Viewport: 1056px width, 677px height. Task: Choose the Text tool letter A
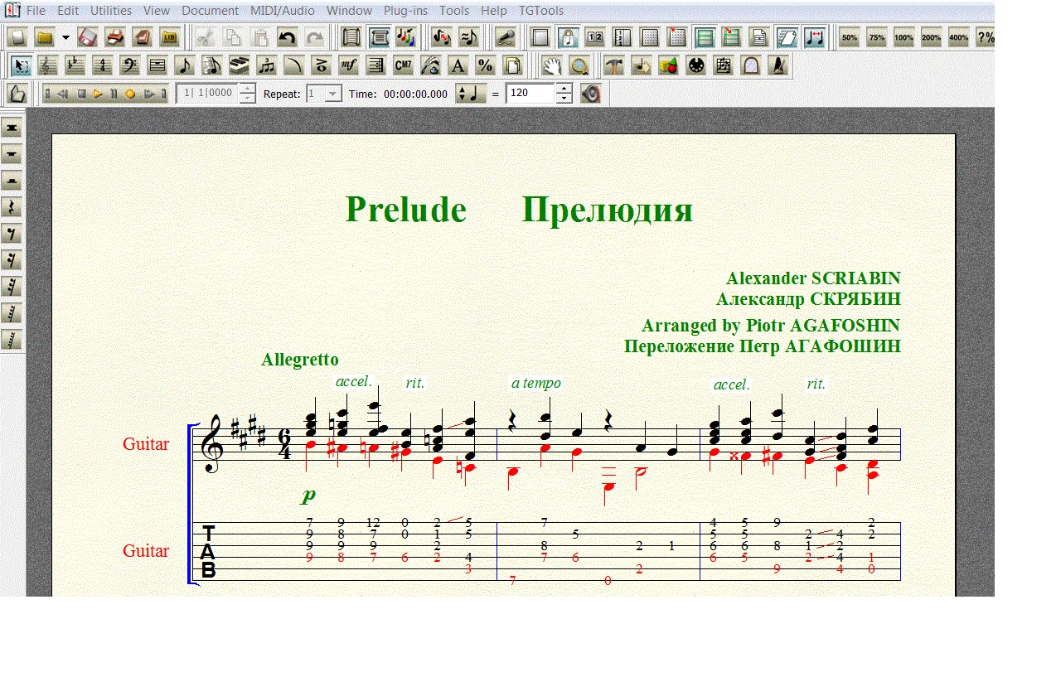pos(457,65)
